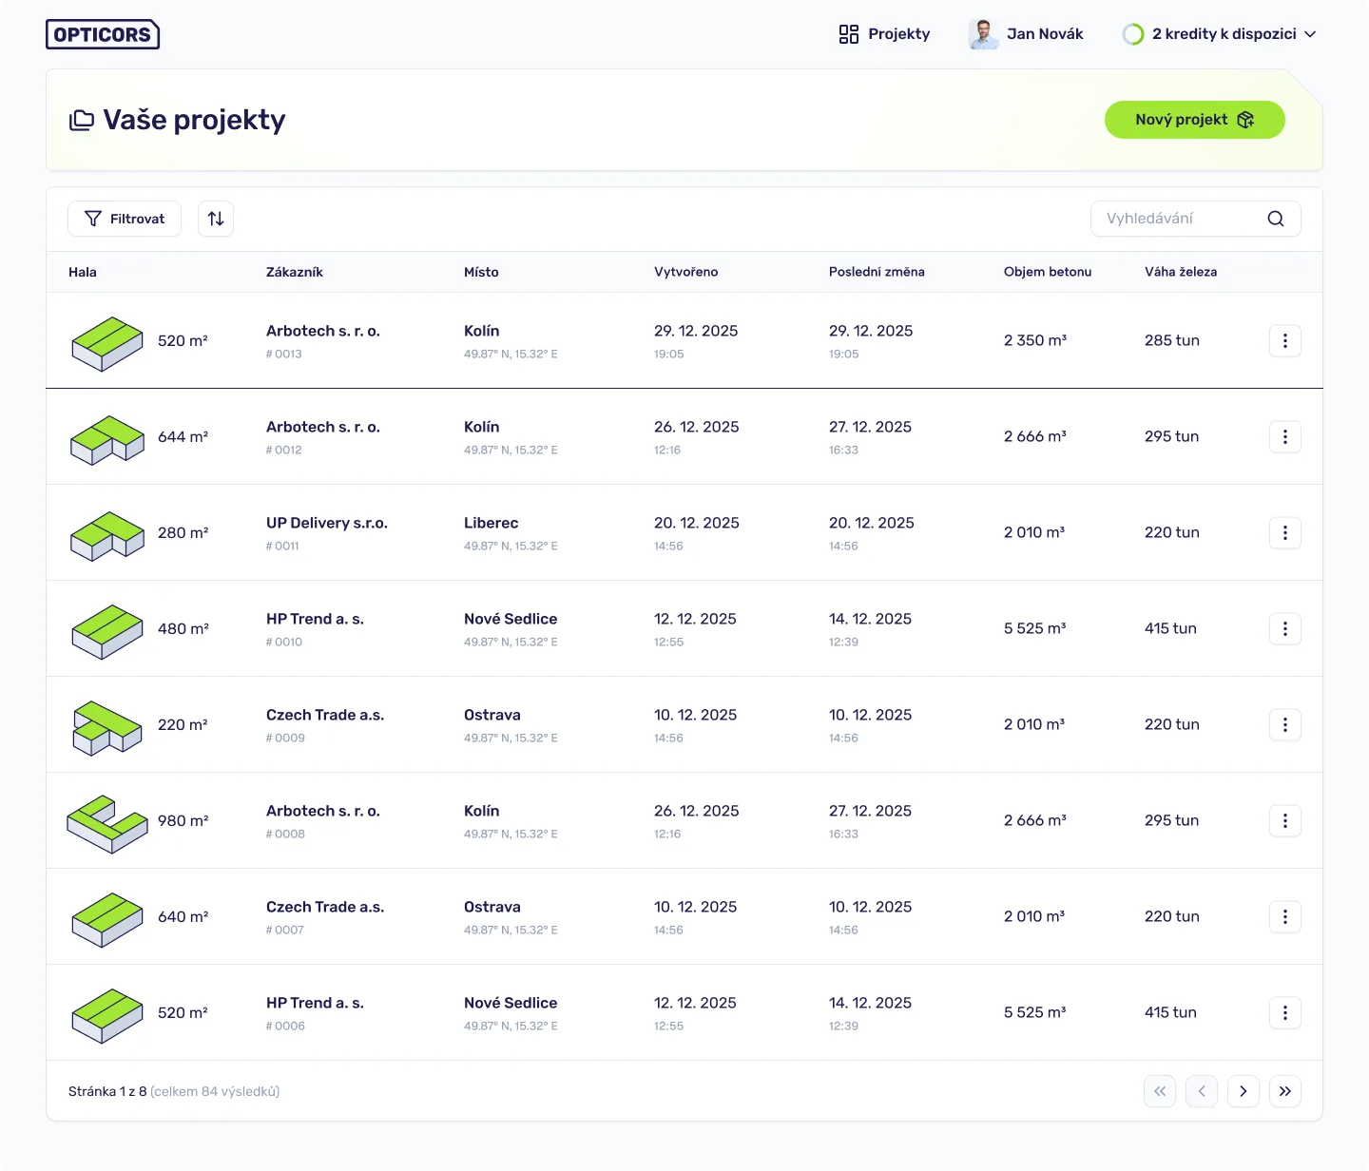Click the Nový projekt button
Image resolution: width=1369 pixels, height=1171 pixels.
point(1194,120)
